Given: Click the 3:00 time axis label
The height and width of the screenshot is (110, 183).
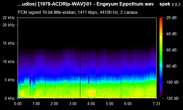Looking at the screenshot, I should click(73, 104).
